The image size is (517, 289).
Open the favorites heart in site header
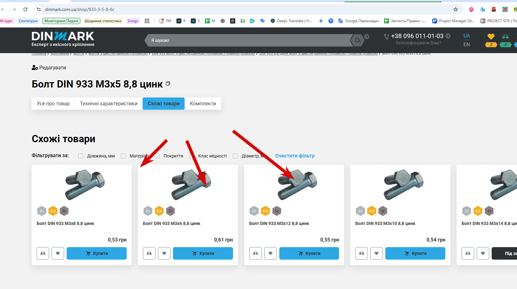pos(491,37)
